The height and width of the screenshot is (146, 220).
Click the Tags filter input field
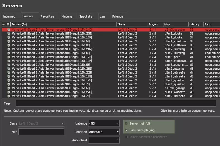point(116,103)
